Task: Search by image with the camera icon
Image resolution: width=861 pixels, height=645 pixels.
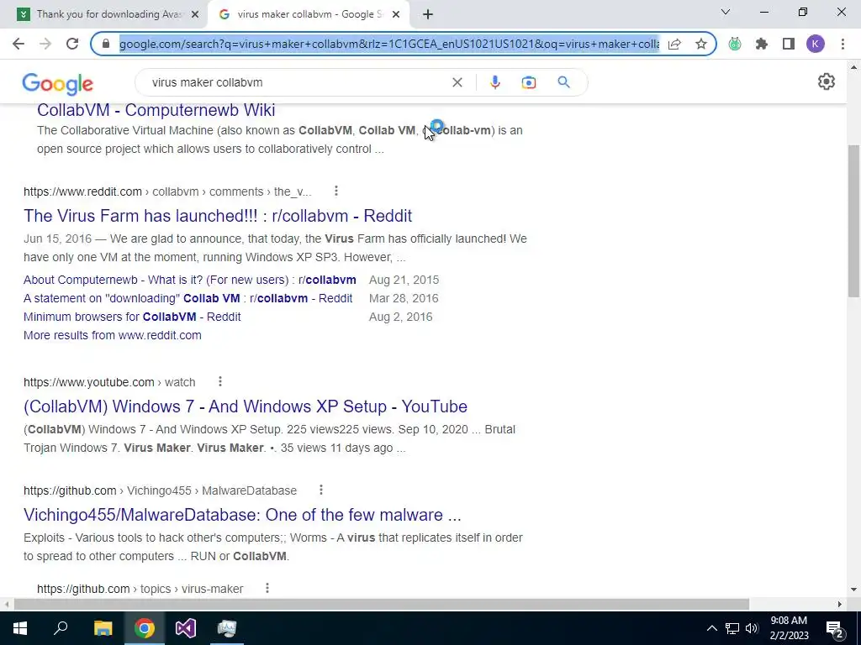Action: coord(529,82)
